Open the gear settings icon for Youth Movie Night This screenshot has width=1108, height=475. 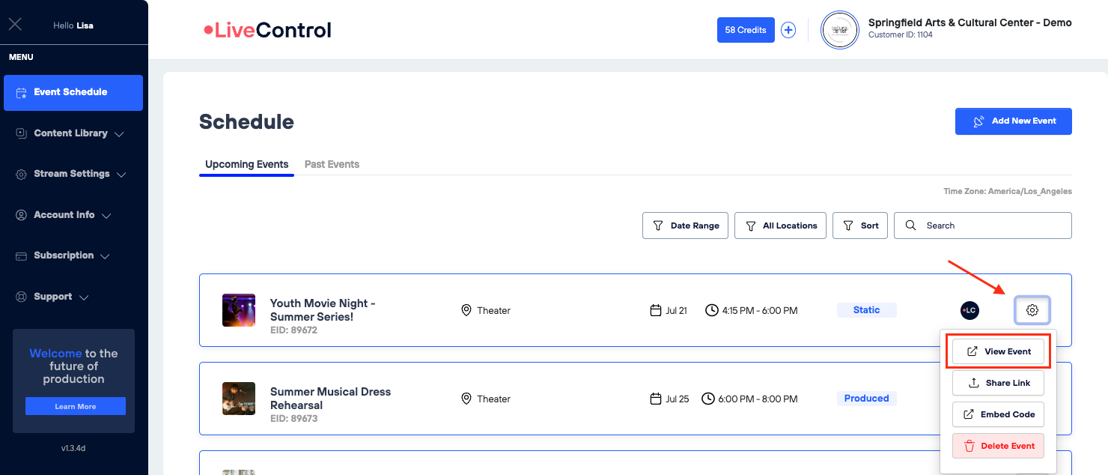click(1032, 310)
